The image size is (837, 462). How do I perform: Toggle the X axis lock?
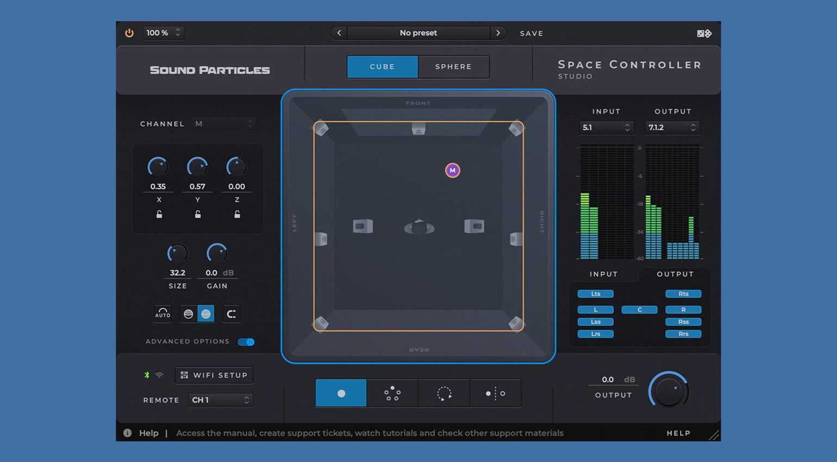[159, 214]
